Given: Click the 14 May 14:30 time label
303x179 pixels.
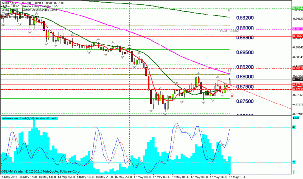Looking at the screenshot, I should click(47, 177).
